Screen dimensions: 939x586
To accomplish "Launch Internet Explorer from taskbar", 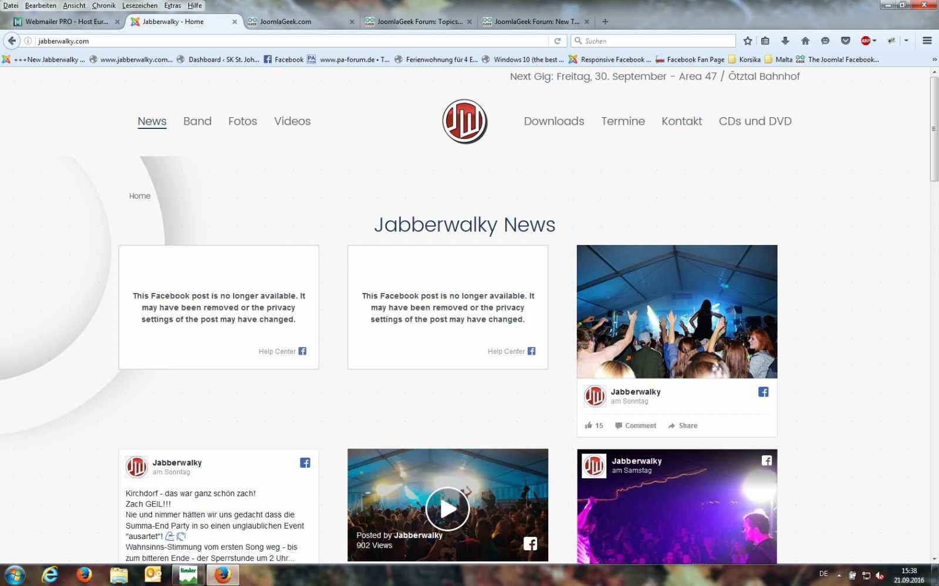I will pos(50,575).
